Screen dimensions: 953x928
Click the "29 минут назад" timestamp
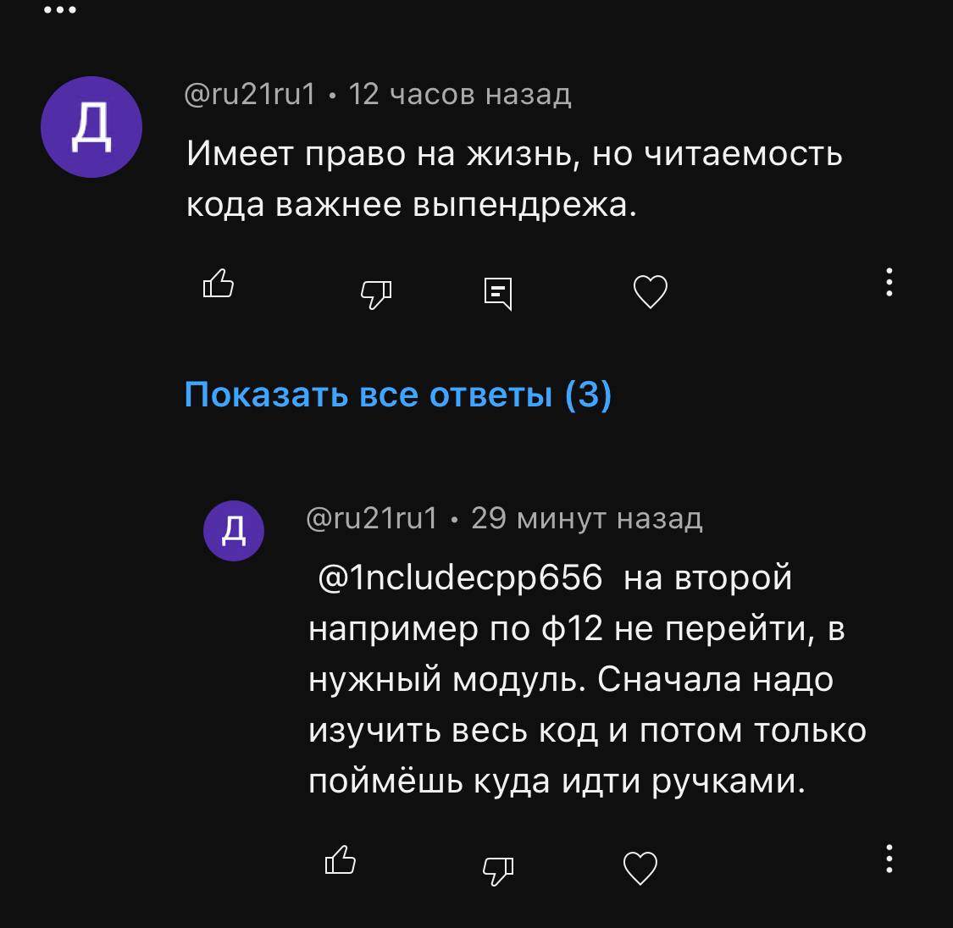(x=586, y=517)
